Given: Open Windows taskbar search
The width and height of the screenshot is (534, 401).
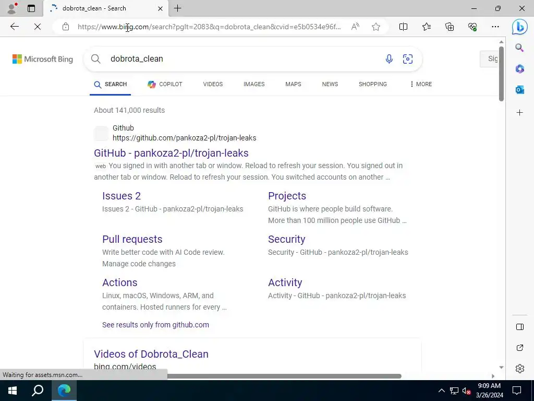Looking at the screenshot, I should 38,391.
